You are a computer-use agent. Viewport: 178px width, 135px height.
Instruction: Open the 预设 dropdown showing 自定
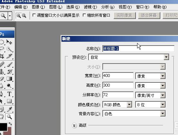tap(129, 57)
